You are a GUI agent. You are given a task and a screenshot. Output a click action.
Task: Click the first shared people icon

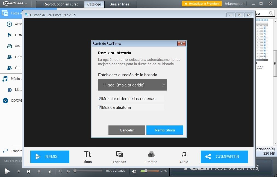click(9, 57)
